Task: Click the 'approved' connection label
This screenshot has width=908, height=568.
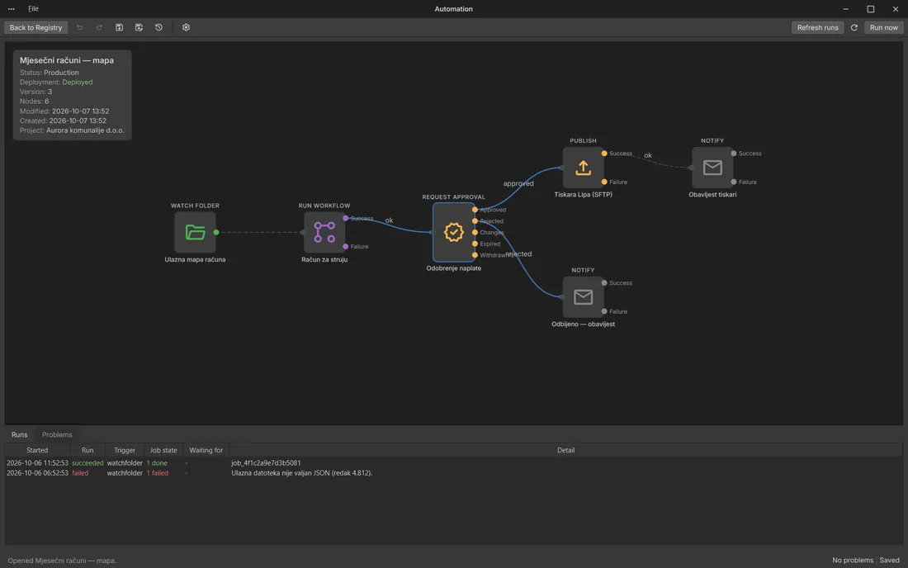Action: 518,183
